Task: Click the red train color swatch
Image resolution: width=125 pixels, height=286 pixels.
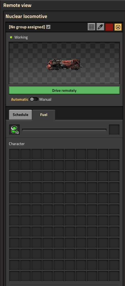Action: [x=109, y=27]
